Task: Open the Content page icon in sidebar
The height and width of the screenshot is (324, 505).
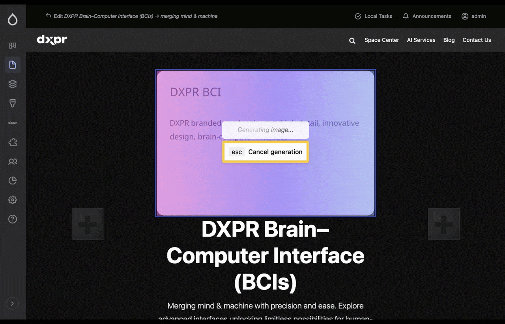Action: click(12, 64)
